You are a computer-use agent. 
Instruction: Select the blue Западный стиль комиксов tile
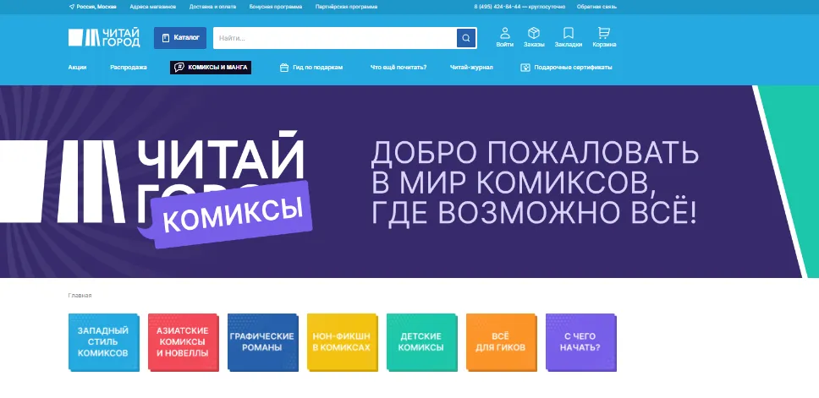(x=104, y=342)
